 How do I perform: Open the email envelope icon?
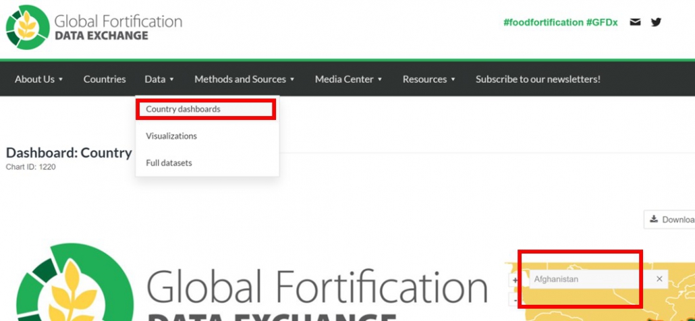click(x=635, y=22)
